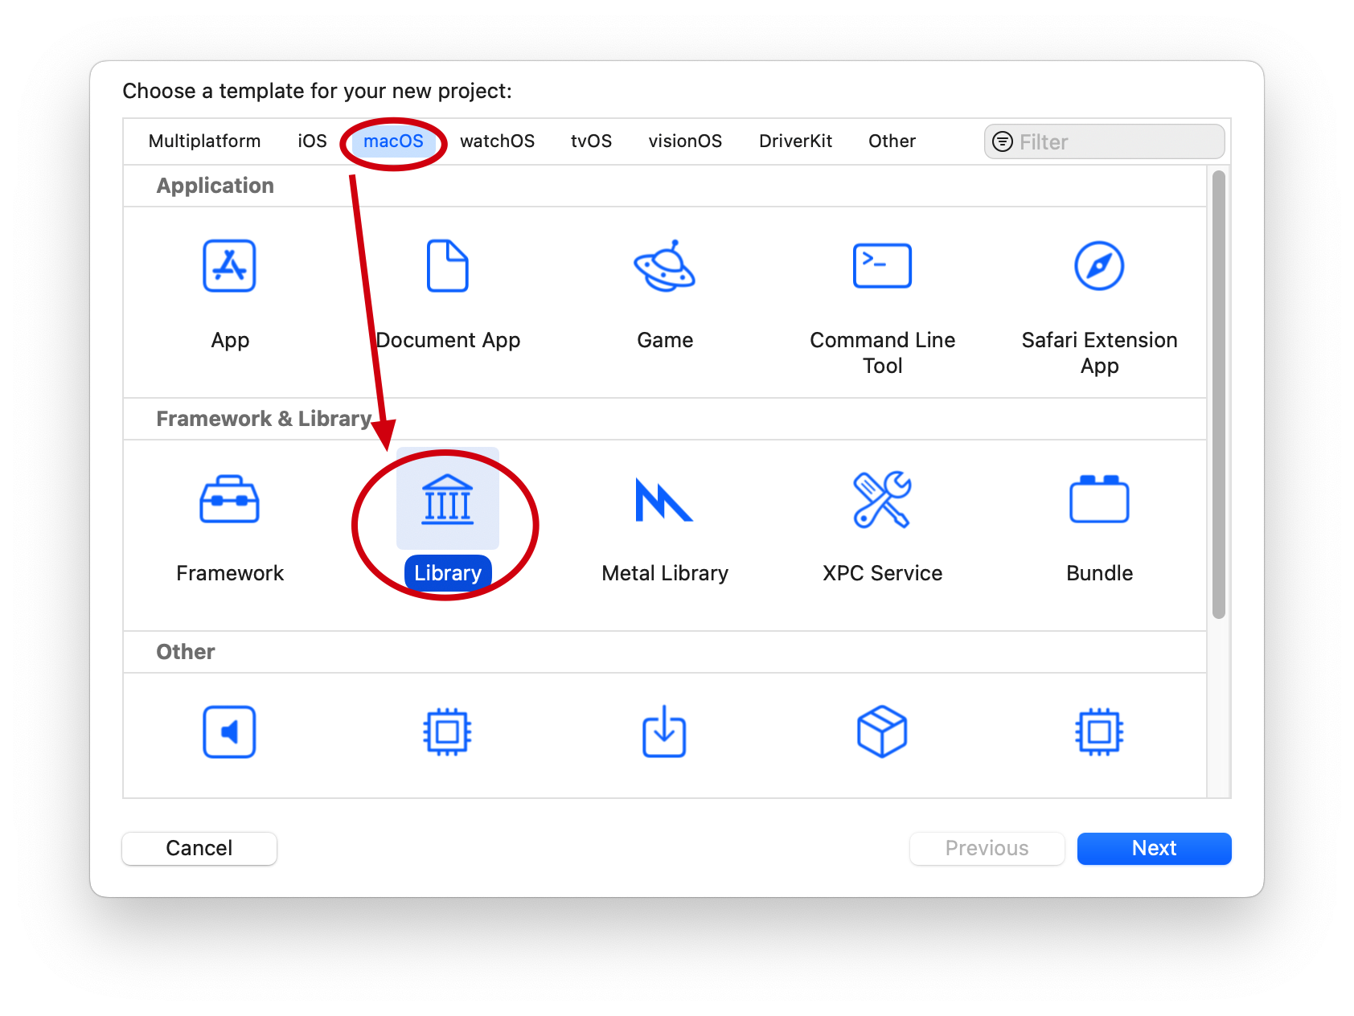Click the Library label
Viewport: 1354px width, 1016px height.
pos(448,573)
